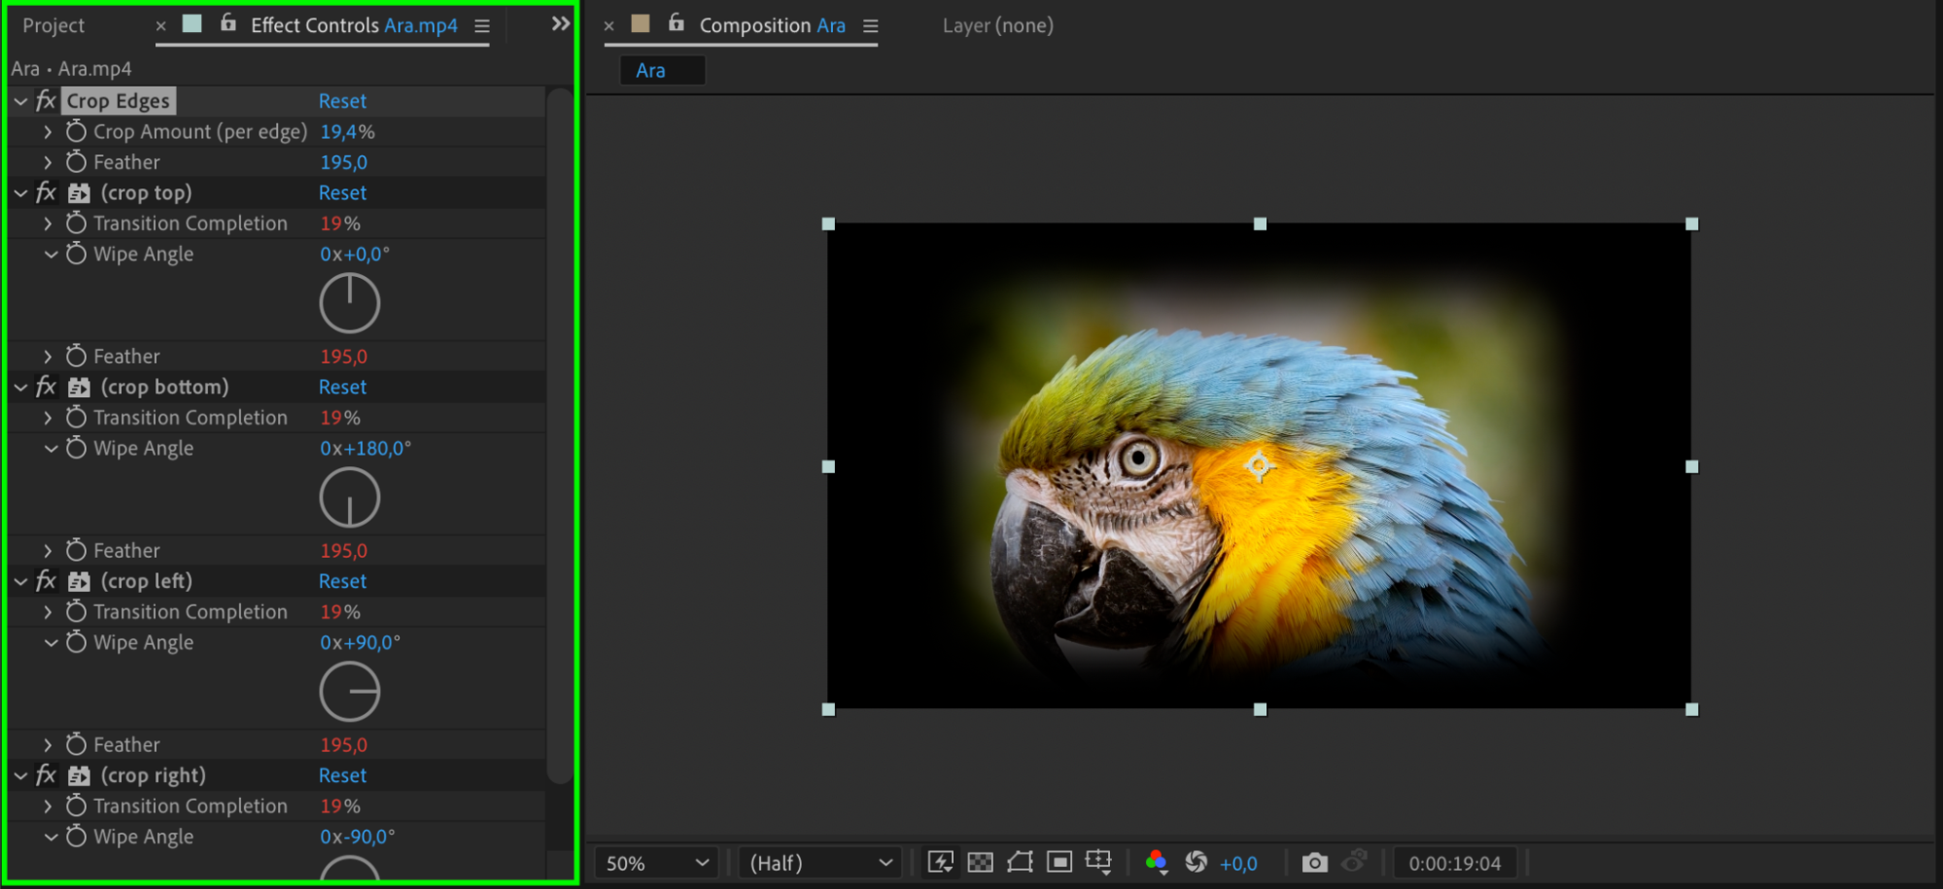Viewport: 1943px width, 889px height.
Task: Open Fast Previews options
Action: pyautogui.click(x=940, y=862)
